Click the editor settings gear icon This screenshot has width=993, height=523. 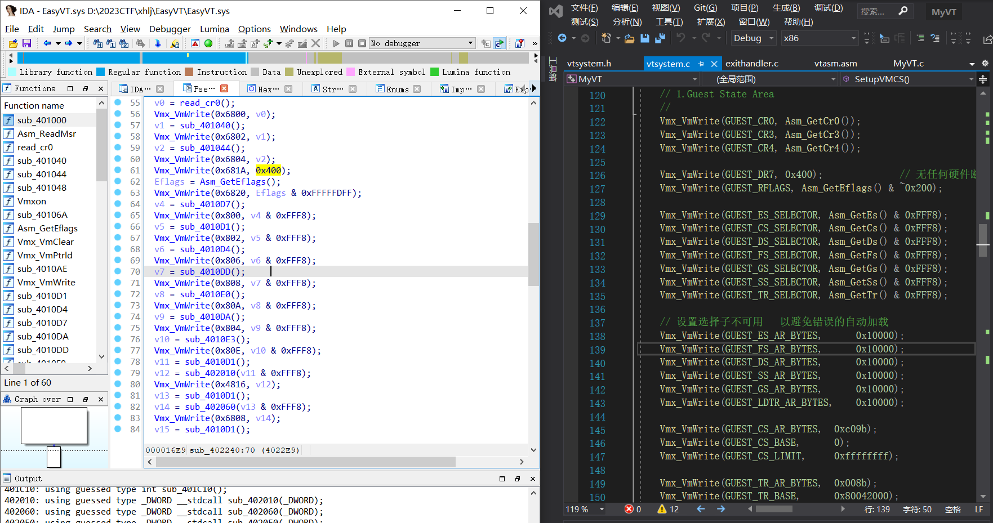tap(985, 64)
